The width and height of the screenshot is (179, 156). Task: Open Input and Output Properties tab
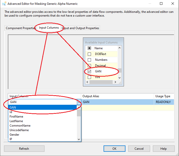click(x=81, y=28)
